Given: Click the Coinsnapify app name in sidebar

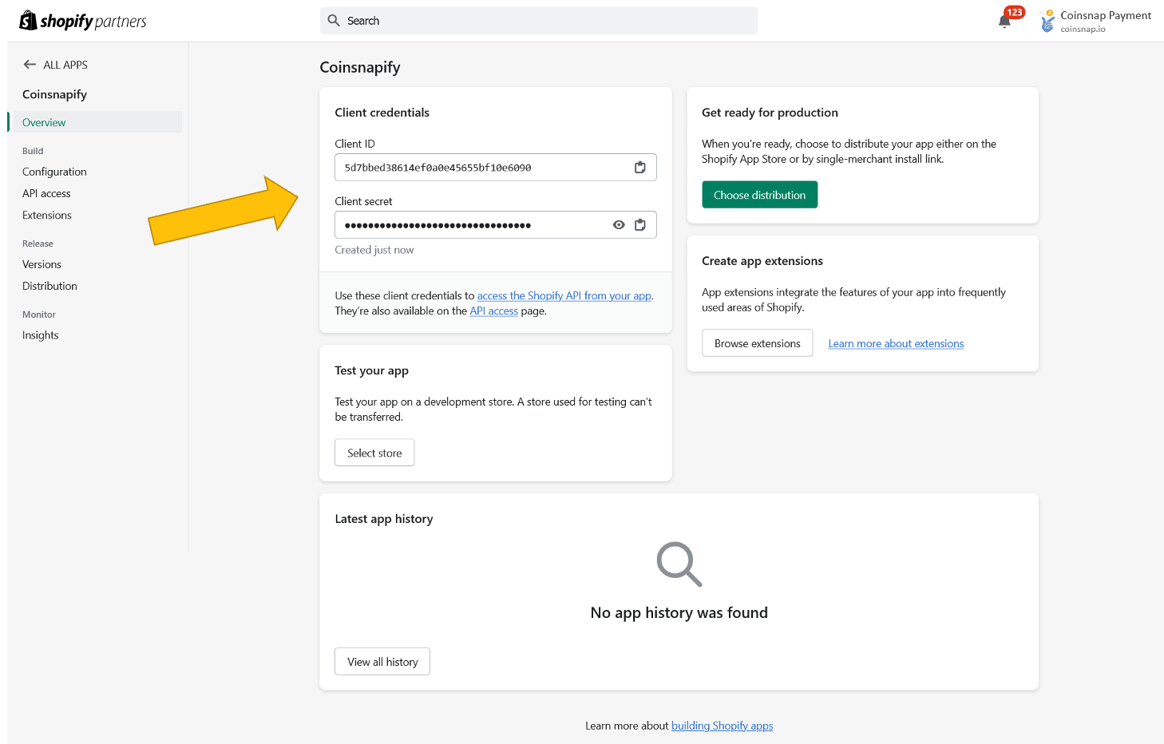Looking at the screenshot, I should 54,94.
